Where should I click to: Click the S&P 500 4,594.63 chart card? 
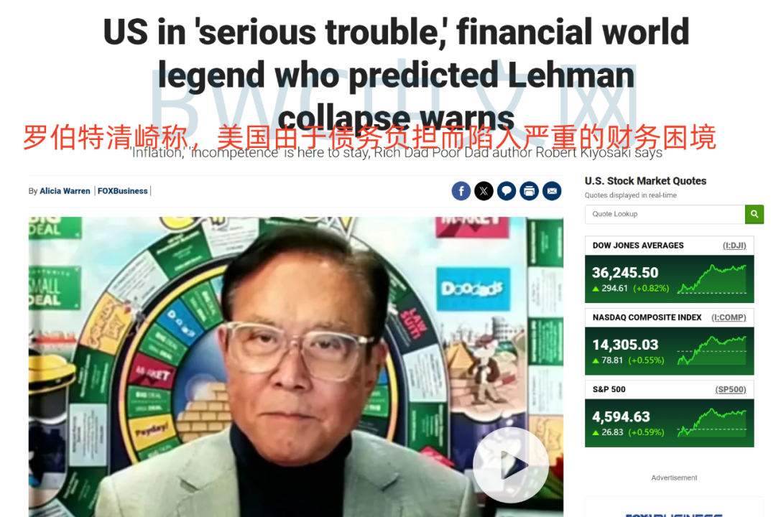click(669, 423)
